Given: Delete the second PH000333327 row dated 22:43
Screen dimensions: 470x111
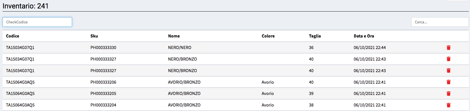Looking at the screenshot, I should tap(449, 70).
